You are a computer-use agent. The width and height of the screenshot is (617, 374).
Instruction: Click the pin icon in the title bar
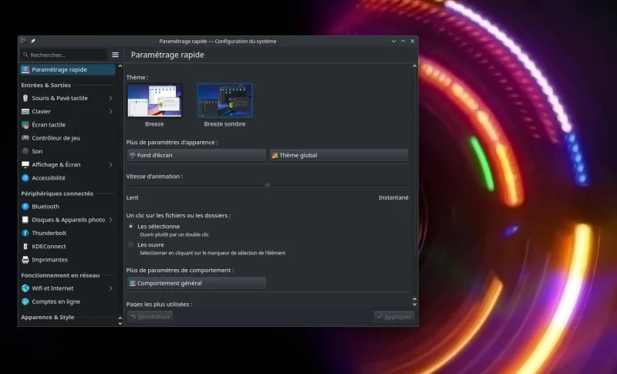pyautogui.click(x=33, y=41)
